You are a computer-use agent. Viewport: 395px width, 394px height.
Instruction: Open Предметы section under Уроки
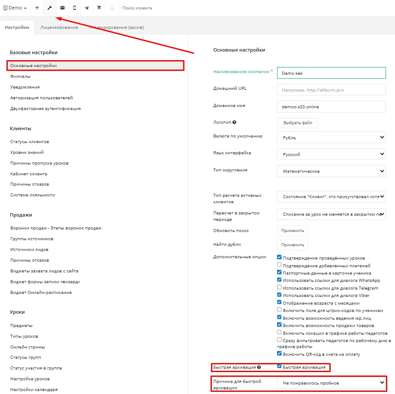(21, 326)
